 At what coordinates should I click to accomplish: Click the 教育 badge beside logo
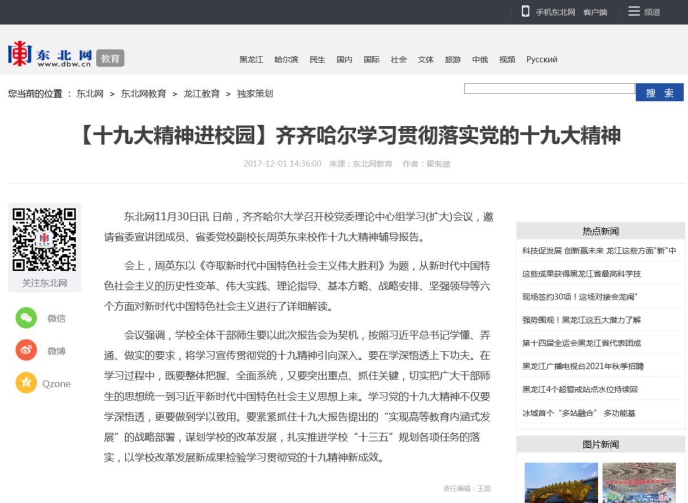coord(110,58)
